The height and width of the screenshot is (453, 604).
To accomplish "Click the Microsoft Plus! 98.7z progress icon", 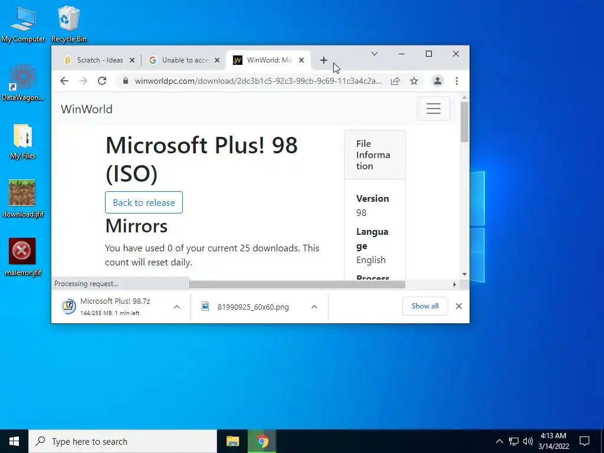I will click(68, 306).
